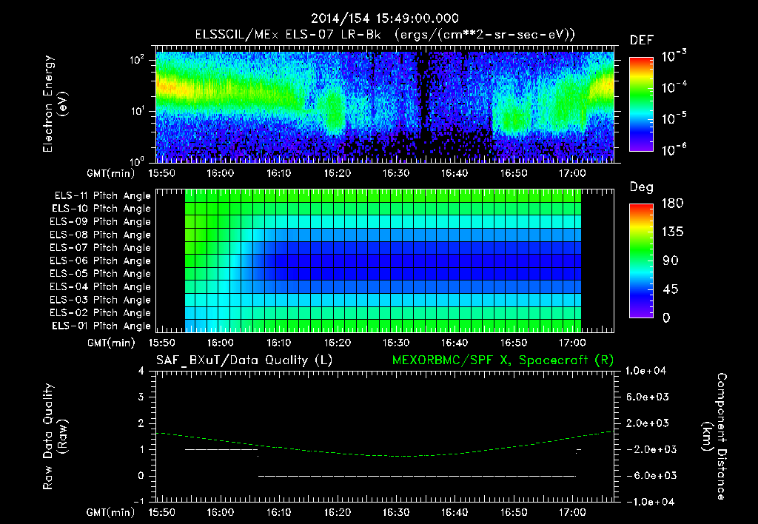Image resolution: width=758 pixels, height=524 pixels.
Task: Click 16:40 tick under the bottom plot
Action: [x=455, y=512]
